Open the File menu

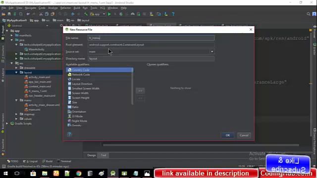click(3, 8)
